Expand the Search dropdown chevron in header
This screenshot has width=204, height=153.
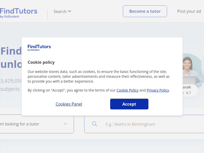click(x=70, y=11)
